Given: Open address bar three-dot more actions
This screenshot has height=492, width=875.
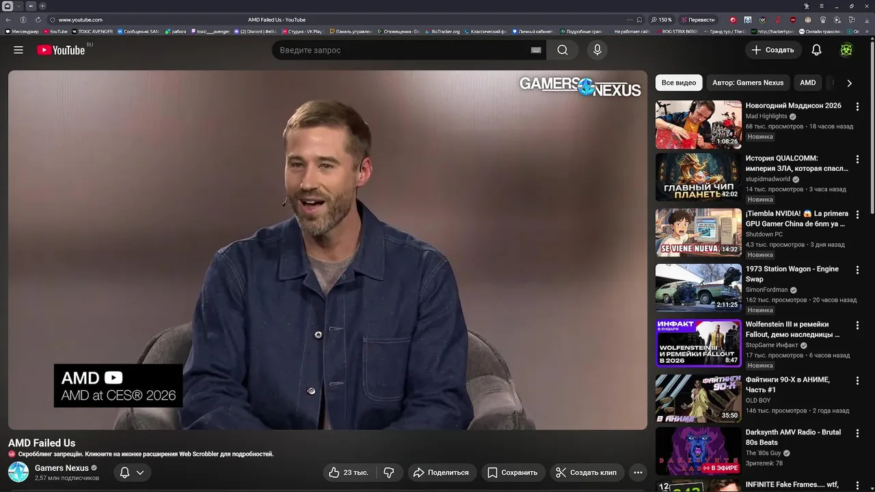Looking at the screenshot, I should pyautogui.click(x=629, y=20).
